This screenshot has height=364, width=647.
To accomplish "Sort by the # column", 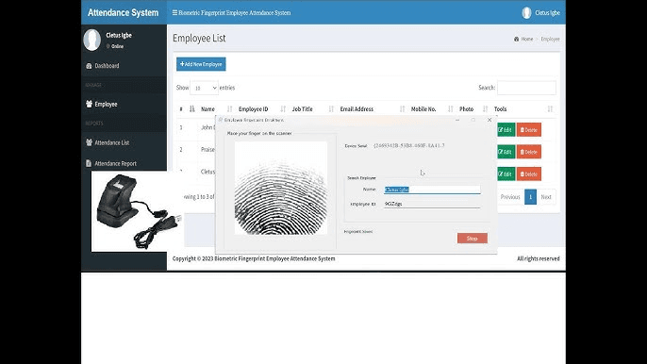I will click(x=187, y=109).
